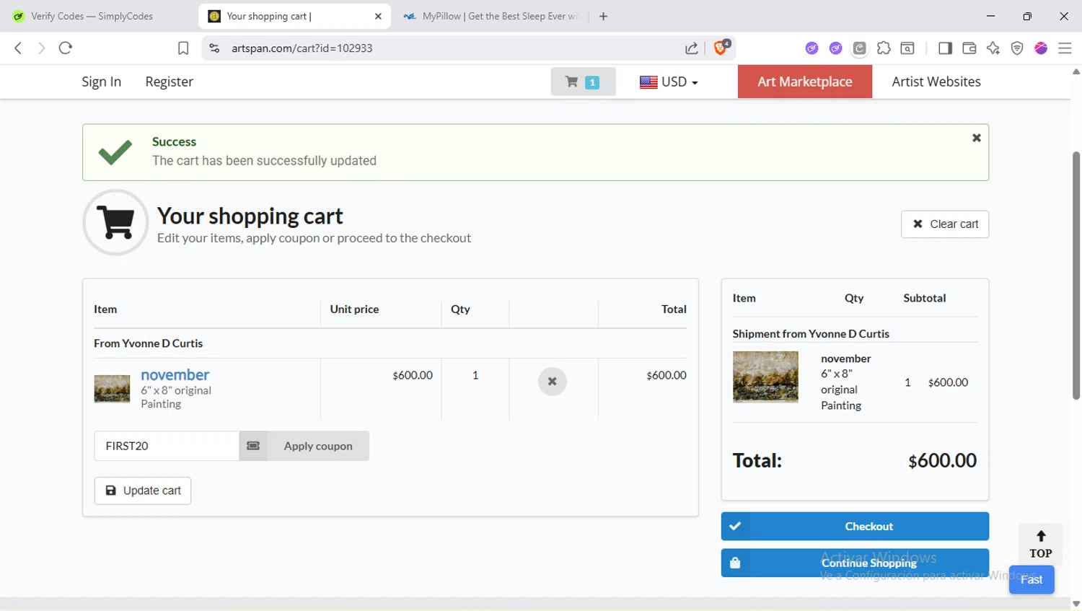Image resolution: width=1082 pixels, height=611 pixels.
Task: Focus the coupon code input field
Action: tap(167, 446)
